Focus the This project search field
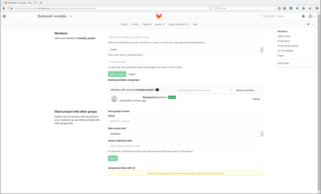 (280, 16)
